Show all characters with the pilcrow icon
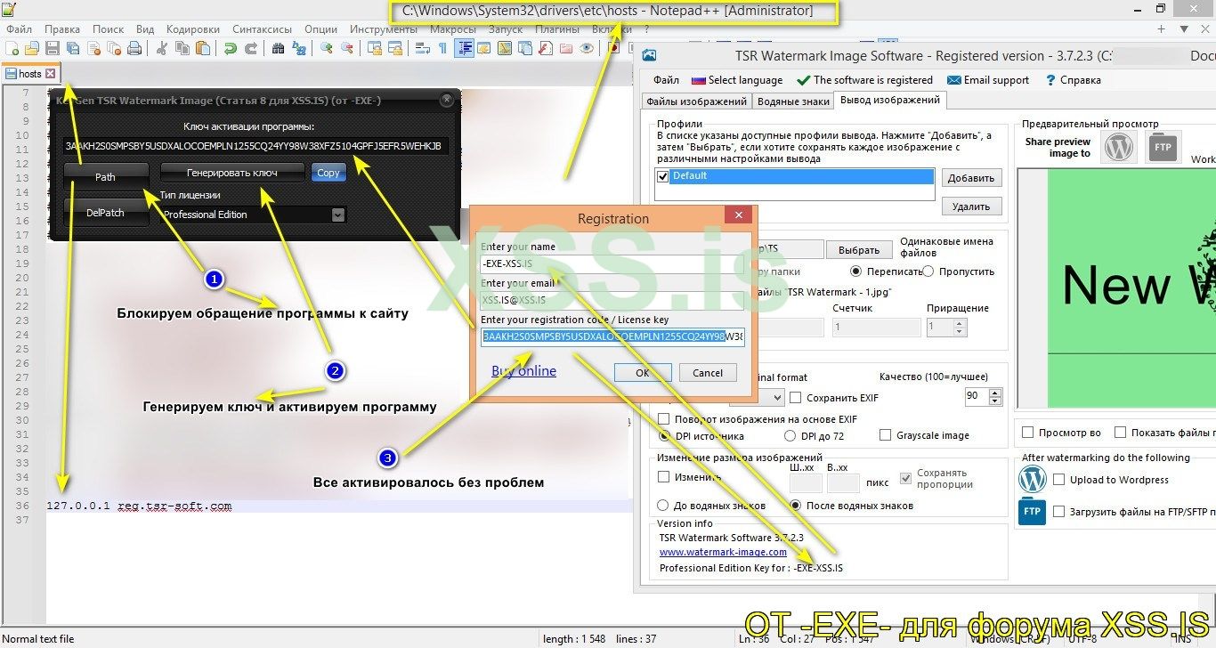 click(x=443, y=48)
